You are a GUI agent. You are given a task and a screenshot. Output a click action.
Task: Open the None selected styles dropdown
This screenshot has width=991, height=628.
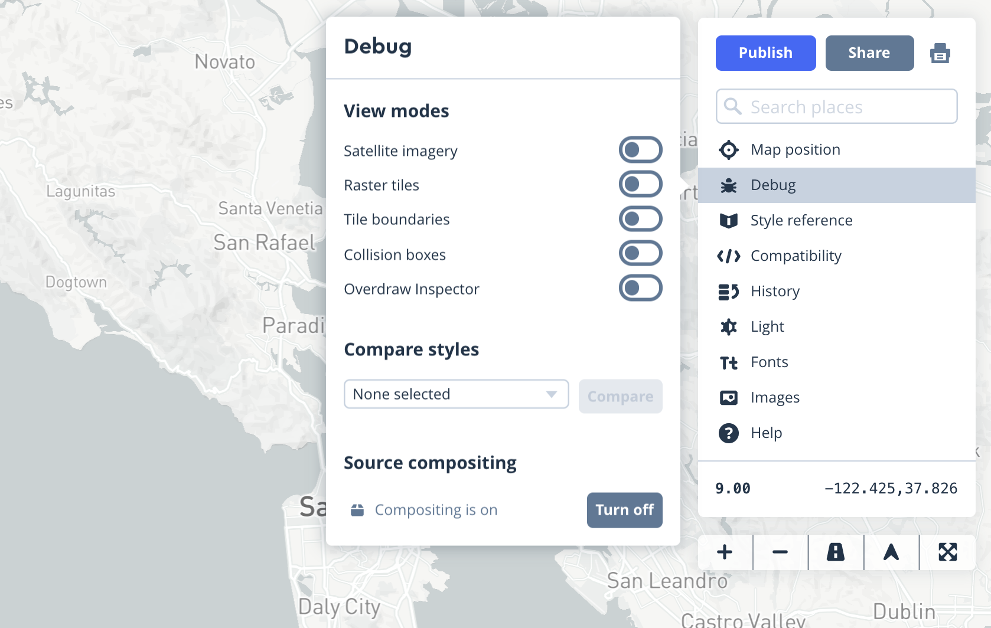click(x=456, y=394)
